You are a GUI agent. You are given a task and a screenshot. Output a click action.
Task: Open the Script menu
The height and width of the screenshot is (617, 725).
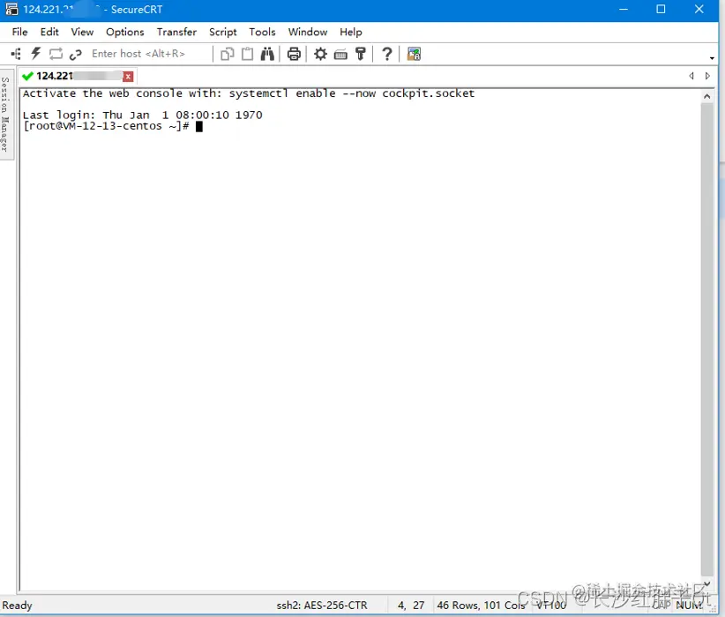pos(223,32)
